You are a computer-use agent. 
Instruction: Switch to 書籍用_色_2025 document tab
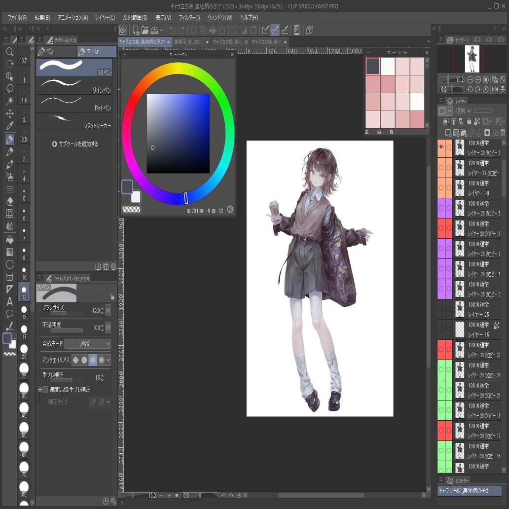pyautogui.click(x=191, y=41)
